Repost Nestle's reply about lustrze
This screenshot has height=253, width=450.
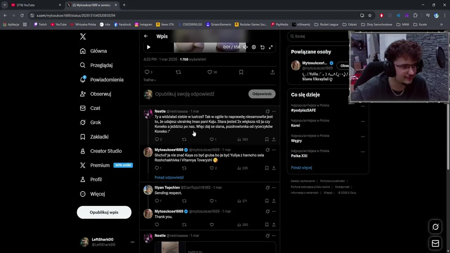coord(184,140)
